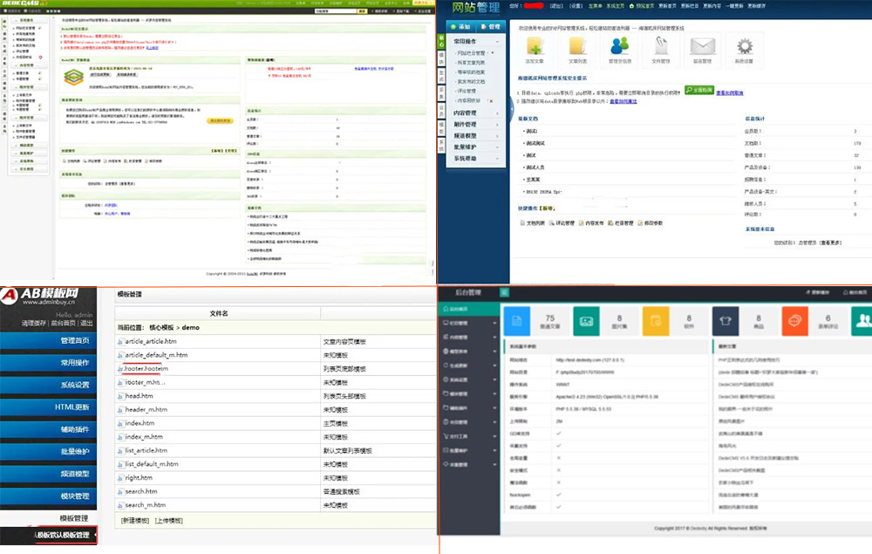The height and width of the screenshot is (554, 872).
Task: Click the 上传模板 link below file list
Action: tap(169, 521)
